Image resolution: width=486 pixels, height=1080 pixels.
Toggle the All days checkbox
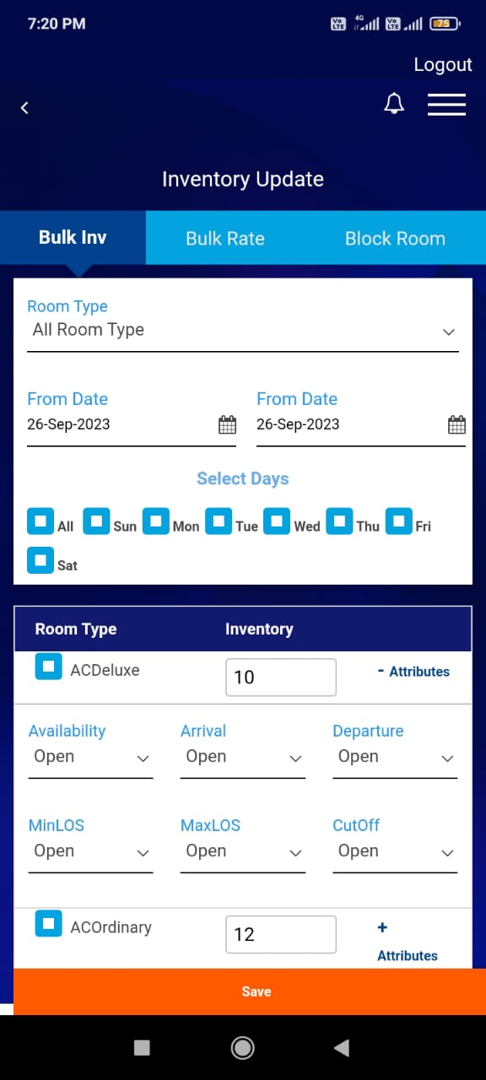click(x=40, y=521)
